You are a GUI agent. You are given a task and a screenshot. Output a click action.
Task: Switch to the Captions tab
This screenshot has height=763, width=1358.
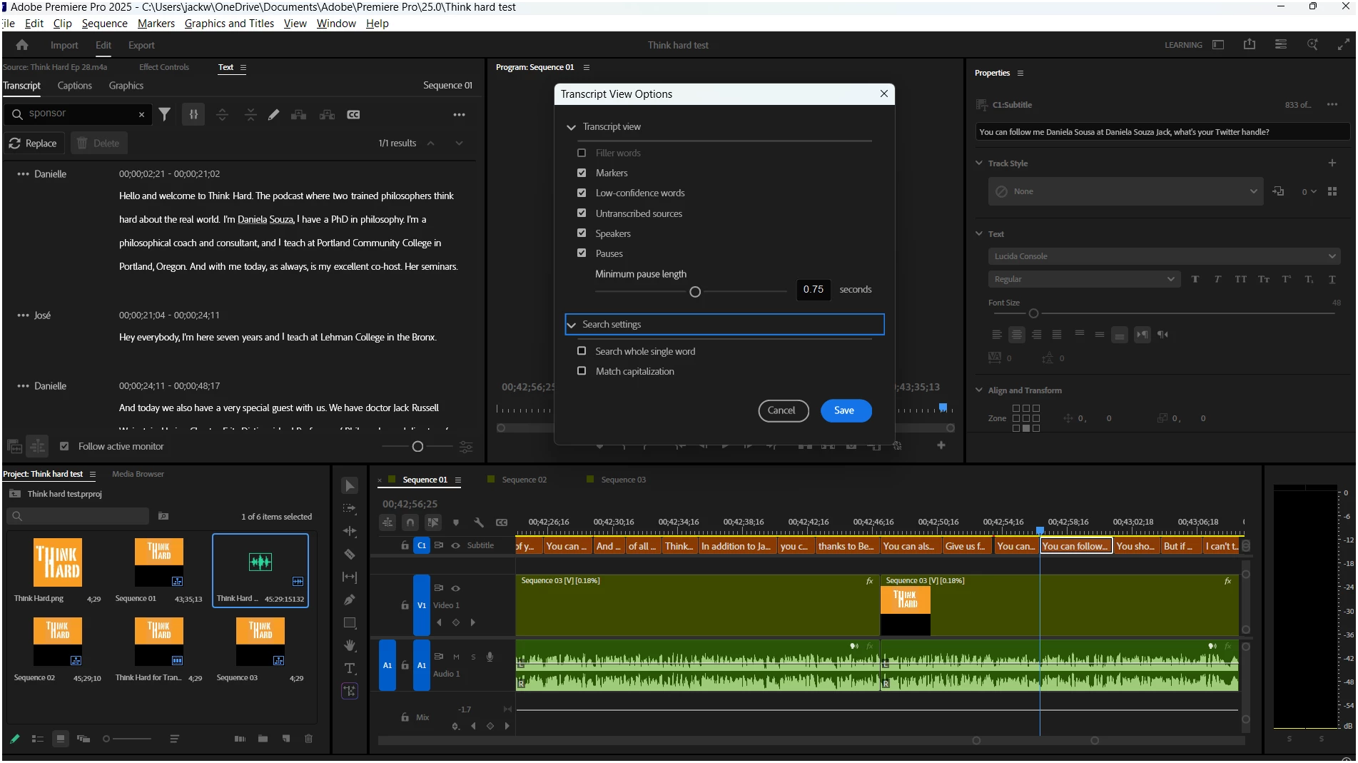74,86
